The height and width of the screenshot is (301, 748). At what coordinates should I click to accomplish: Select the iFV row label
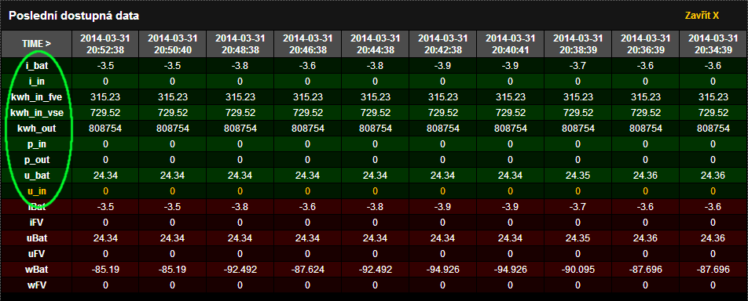[x=37, y=223]
